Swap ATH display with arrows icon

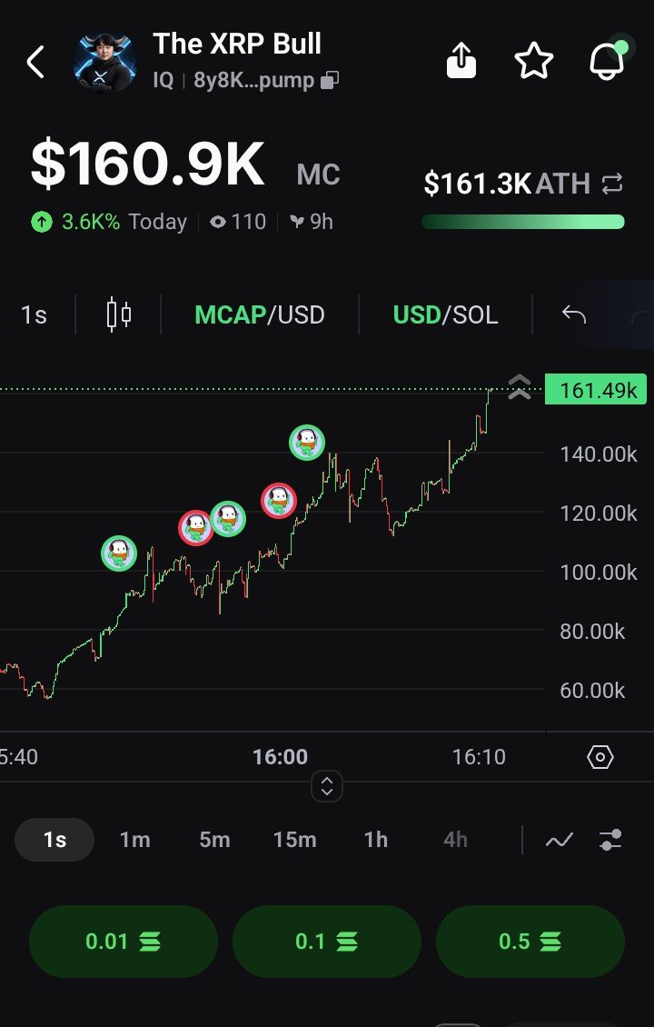click(612, 184)
